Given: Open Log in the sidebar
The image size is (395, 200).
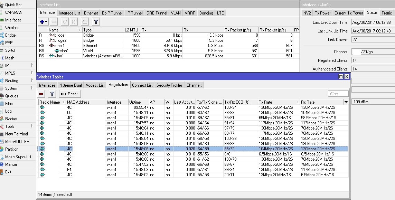Looking at the screenshot, I should click(x=8, y=111).
